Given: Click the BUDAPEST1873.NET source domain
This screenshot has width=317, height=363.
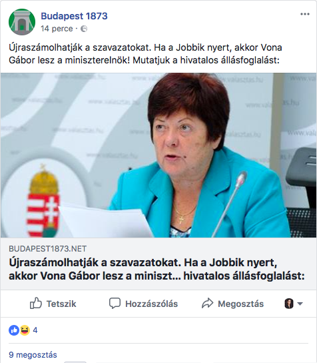Looking at the screenshot, I should point(47,249).
